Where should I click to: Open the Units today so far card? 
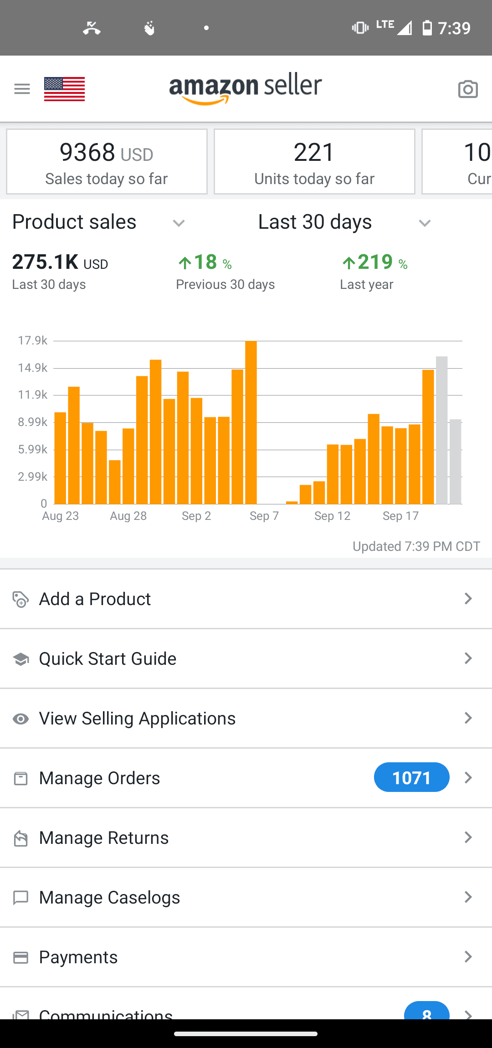tap(314, 162)
